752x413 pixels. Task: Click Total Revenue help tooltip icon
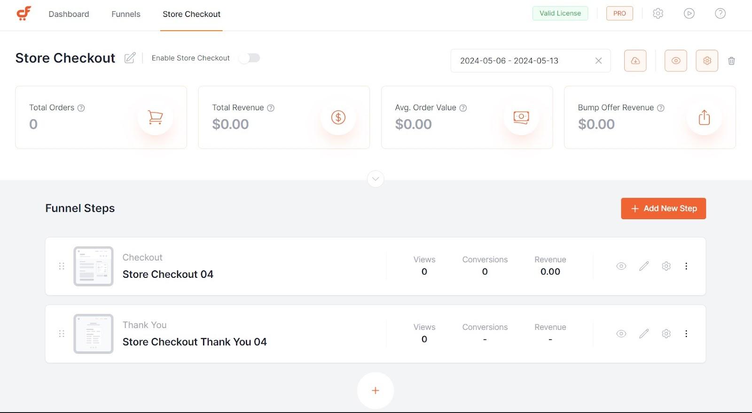coord(271,108)
